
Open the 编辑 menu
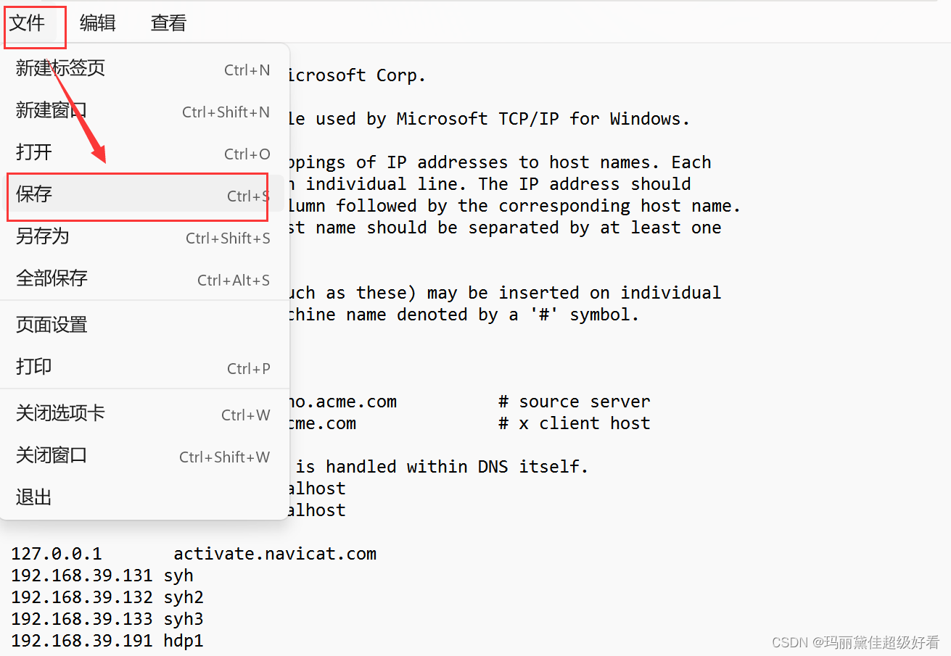tap(97, 23)
